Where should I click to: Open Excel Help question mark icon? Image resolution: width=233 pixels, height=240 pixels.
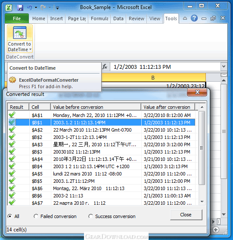tap(194, 18)
